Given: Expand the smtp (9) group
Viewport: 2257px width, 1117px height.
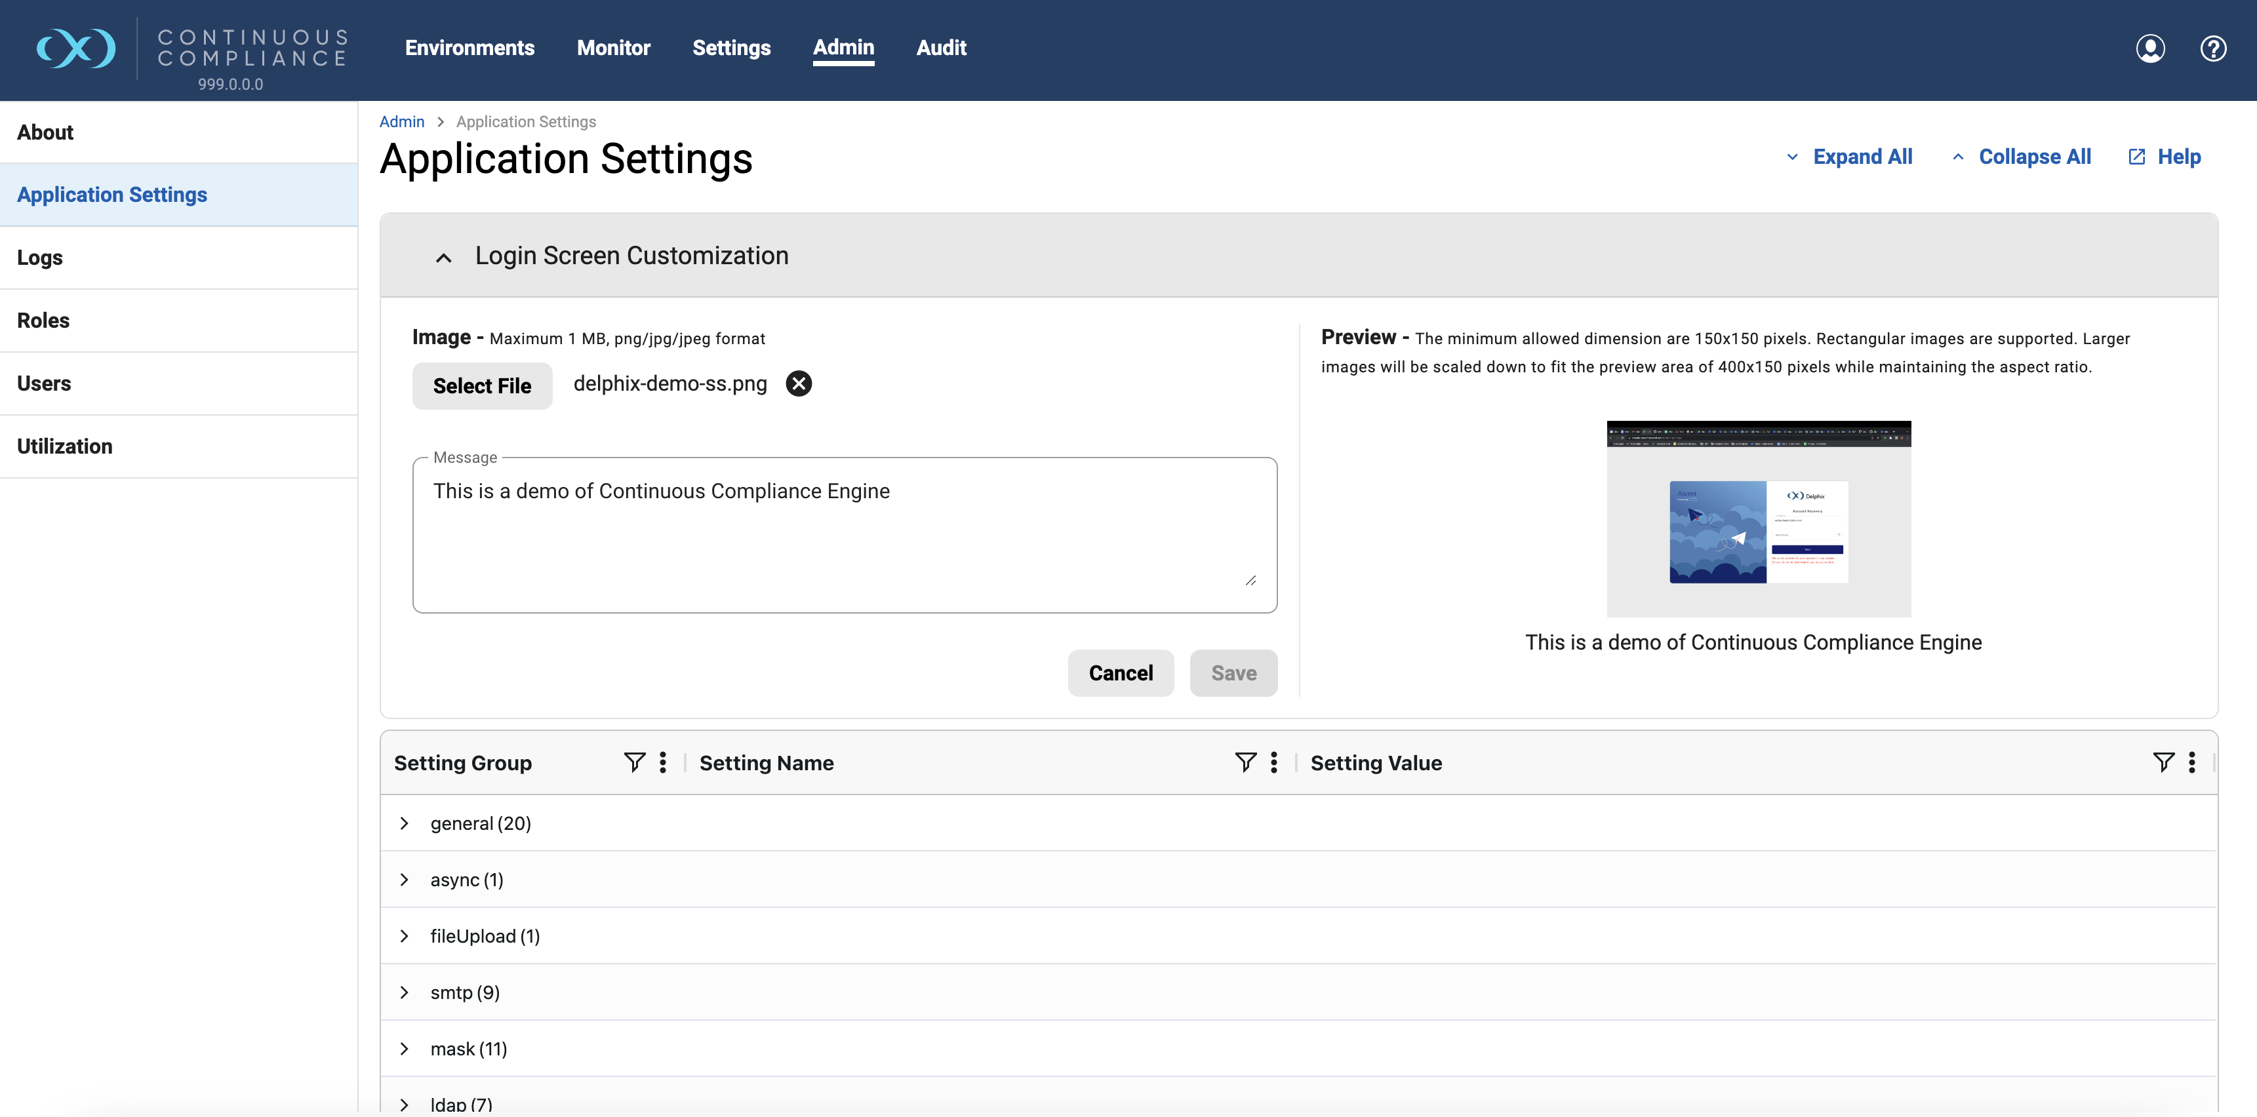Looking at the screenshot, I should tap(404, 992).
